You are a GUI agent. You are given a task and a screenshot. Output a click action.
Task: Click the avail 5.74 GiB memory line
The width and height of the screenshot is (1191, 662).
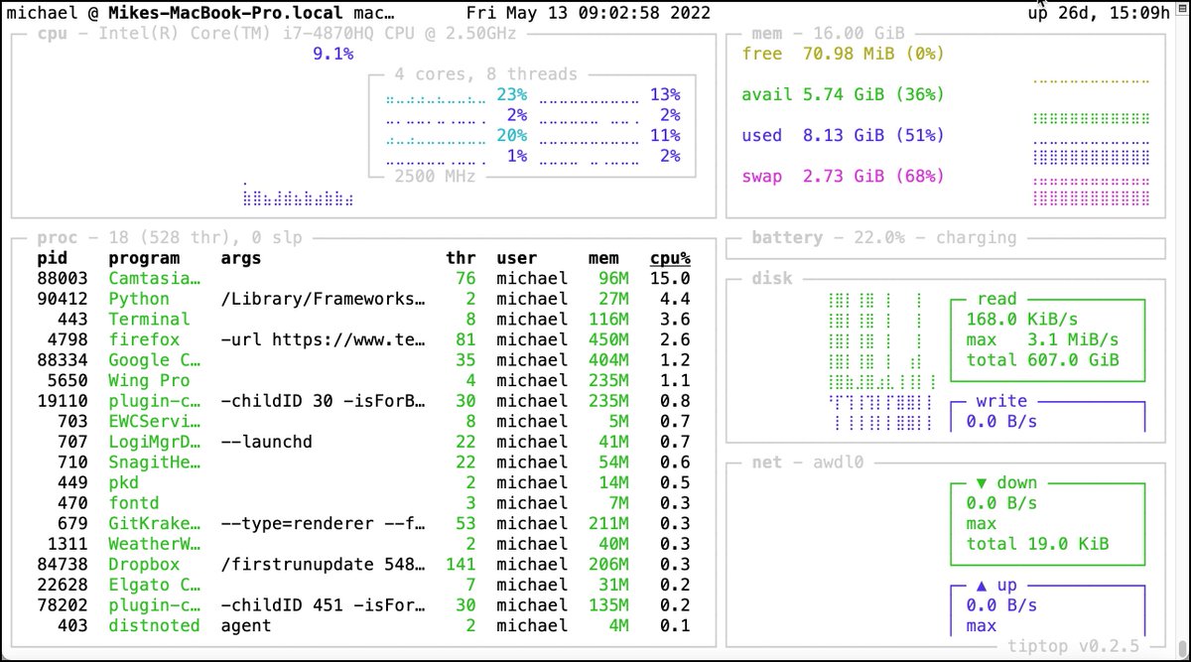pos(843,94)
